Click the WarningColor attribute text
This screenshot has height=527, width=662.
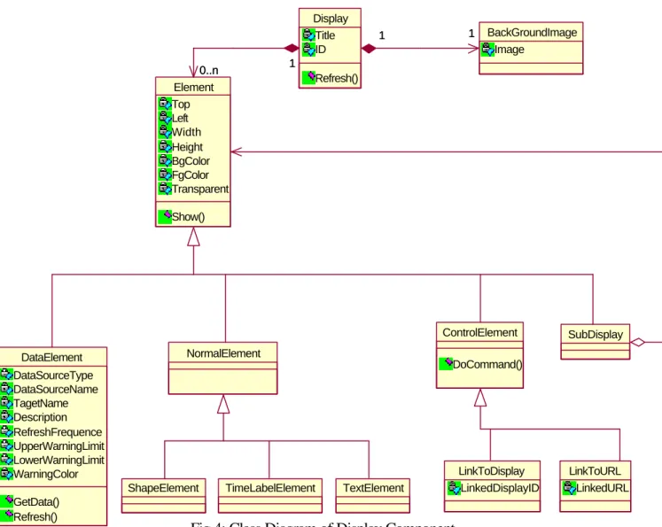coord(45,474)
